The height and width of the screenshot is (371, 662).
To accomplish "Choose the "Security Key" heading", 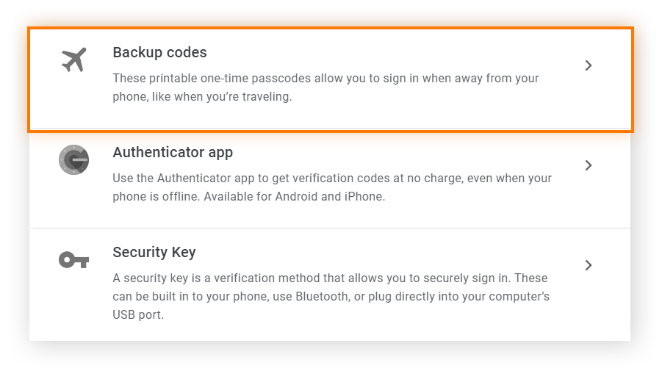I will coord(154,253).
